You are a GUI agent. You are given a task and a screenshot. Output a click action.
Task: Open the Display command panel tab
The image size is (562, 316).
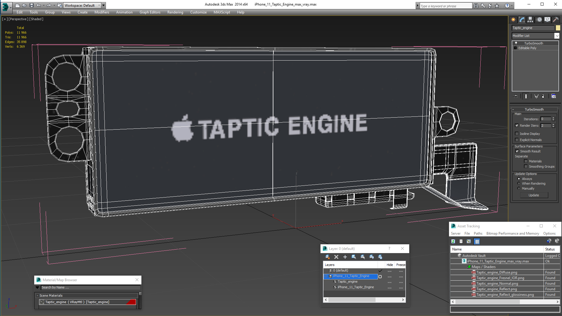point(547,20)
